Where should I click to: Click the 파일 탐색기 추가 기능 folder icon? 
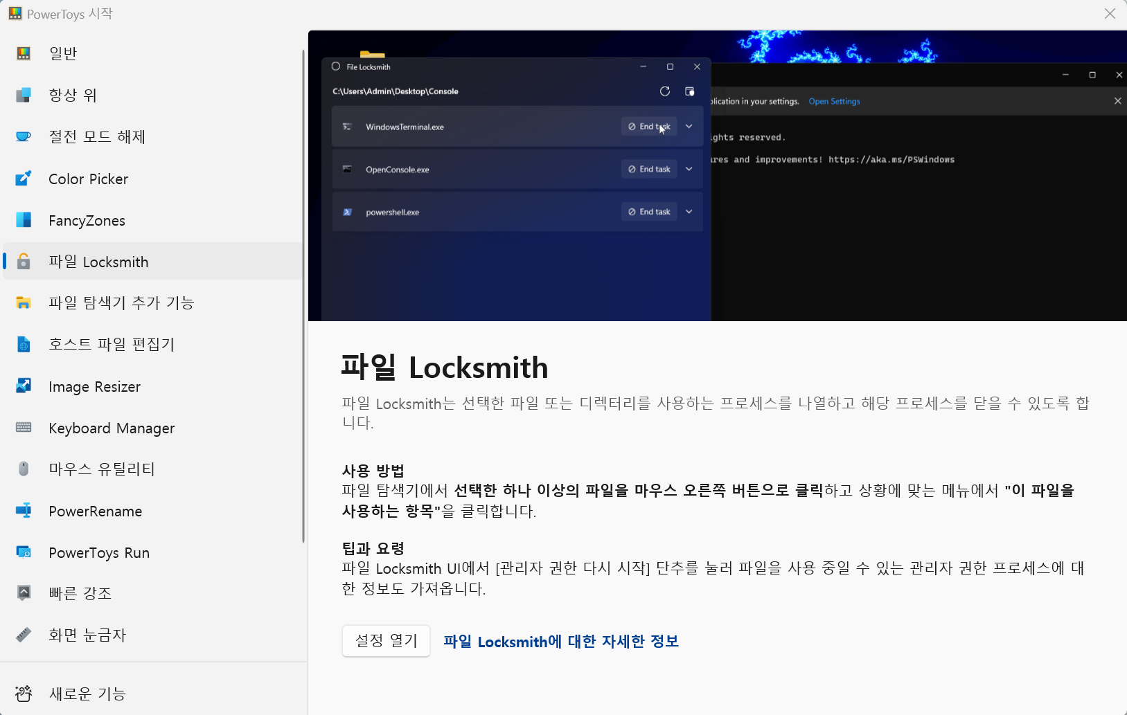(24, 302)
